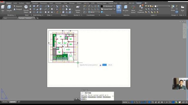Click the floor plan viewport drawing

[x=63, y=46]
